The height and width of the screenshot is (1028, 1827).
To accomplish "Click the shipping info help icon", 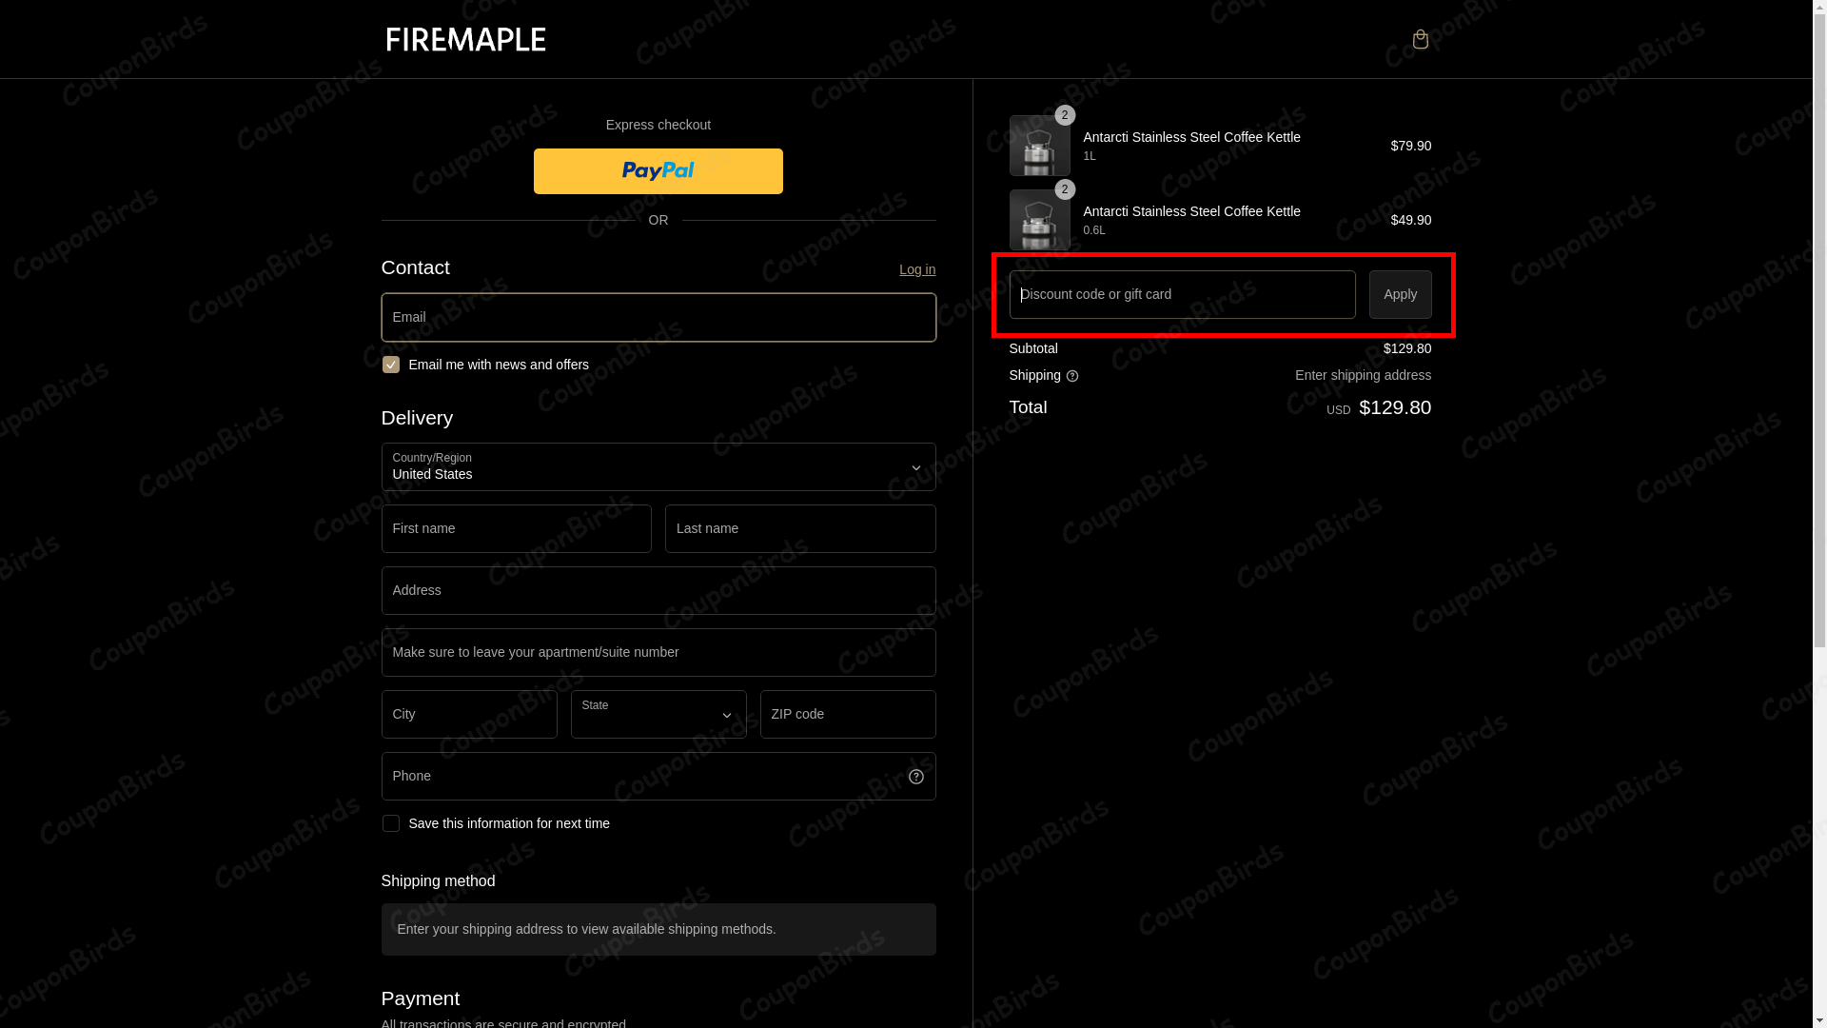I will click(x=1072, y=376).
